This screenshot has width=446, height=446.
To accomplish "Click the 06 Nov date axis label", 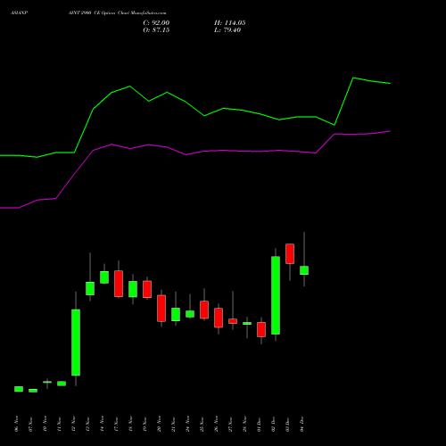I will click(x=17, y=424).
